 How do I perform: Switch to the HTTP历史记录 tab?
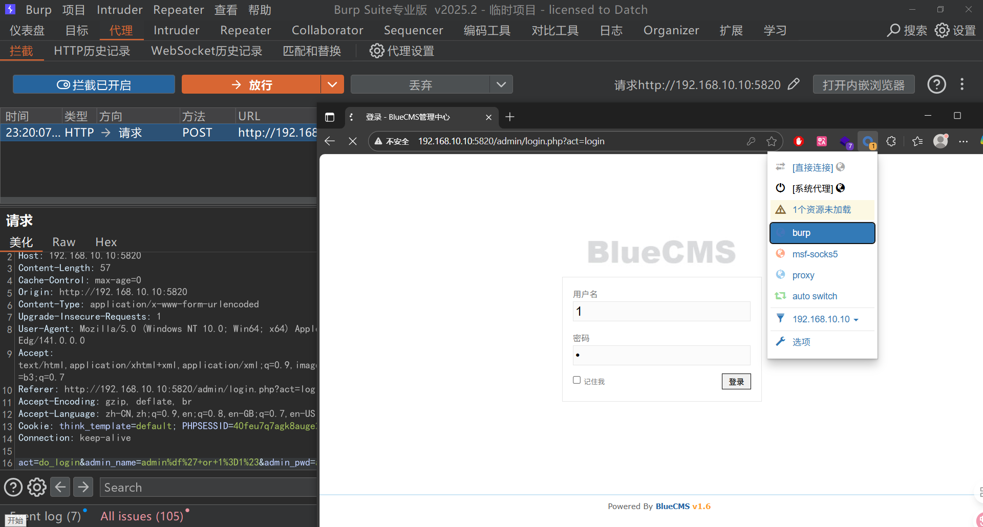92,51
